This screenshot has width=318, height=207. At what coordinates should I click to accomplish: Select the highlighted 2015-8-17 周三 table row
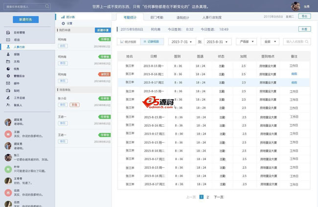tap(214, 83)
